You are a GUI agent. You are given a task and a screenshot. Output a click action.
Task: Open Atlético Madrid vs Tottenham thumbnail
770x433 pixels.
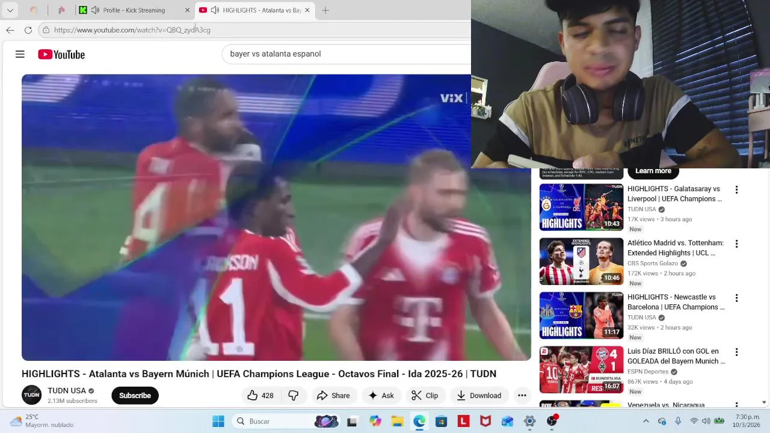(581, 261)
